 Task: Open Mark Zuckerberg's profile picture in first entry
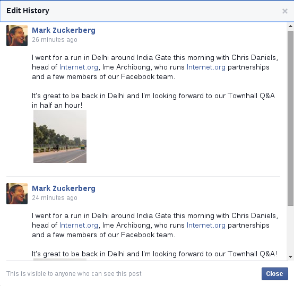coord(17,36)
